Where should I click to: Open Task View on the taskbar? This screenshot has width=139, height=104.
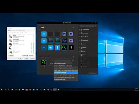tap(9, 90)
